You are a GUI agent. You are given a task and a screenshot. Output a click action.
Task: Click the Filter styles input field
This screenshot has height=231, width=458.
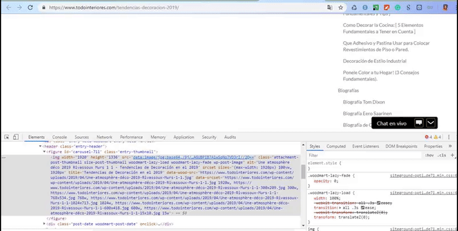coord(365,156)
